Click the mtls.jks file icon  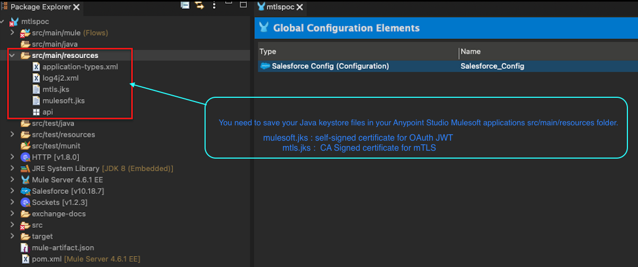point(37,89)
